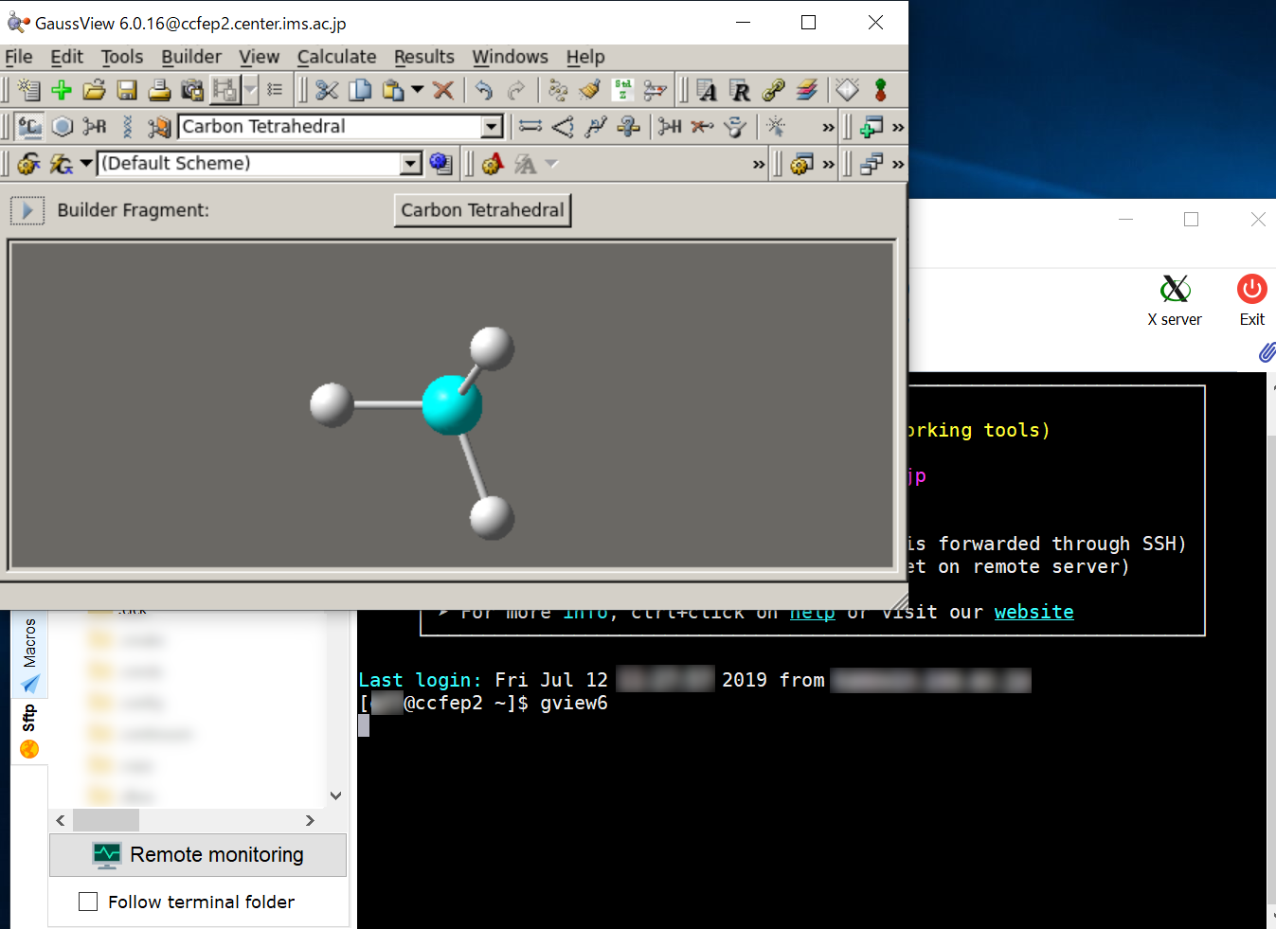The image size is (1276, 929).
Task: Capture image with the camera icon
Action: 192,90
